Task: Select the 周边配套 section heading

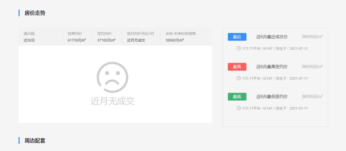Action: click(x=35, y=141)
